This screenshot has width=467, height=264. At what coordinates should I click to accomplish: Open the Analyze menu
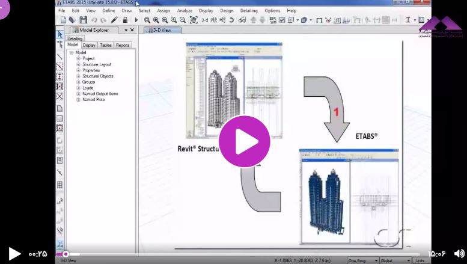(185, 10)
